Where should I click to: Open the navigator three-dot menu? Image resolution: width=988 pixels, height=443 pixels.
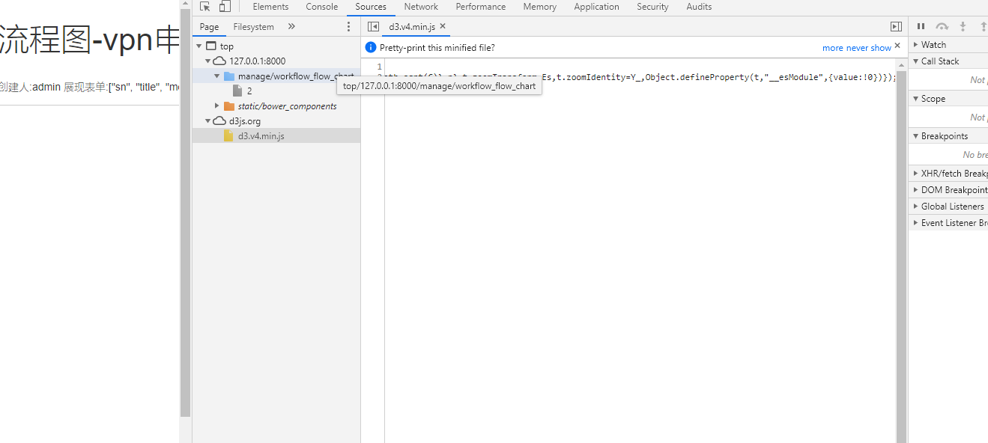click(x=348, y=27)
